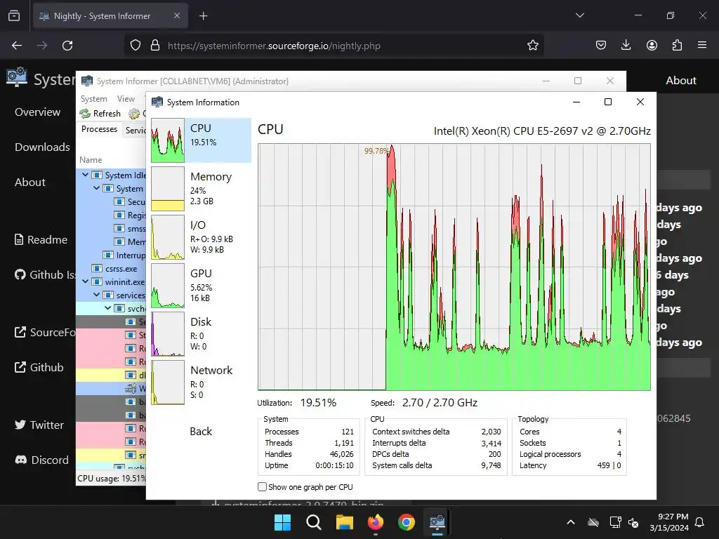The width and height of the screenshot is (719, 539).
Task: Open the Github link in the sidebar
Action: click(x=39, y=367)
